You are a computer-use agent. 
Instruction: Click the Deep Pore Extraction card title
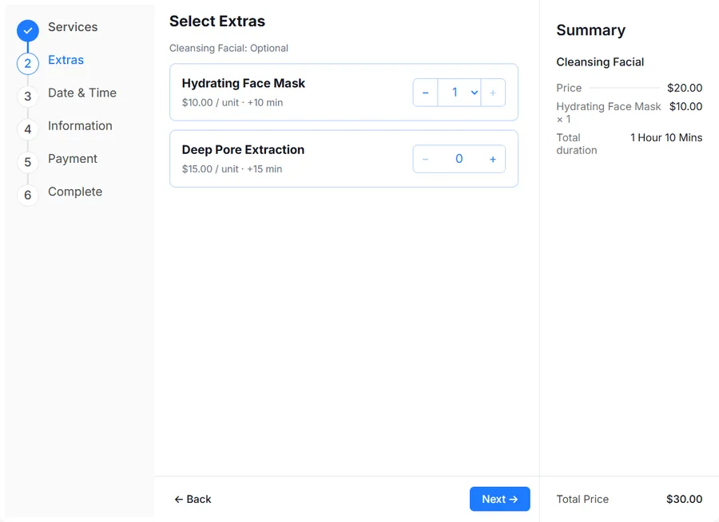[243, 150]
